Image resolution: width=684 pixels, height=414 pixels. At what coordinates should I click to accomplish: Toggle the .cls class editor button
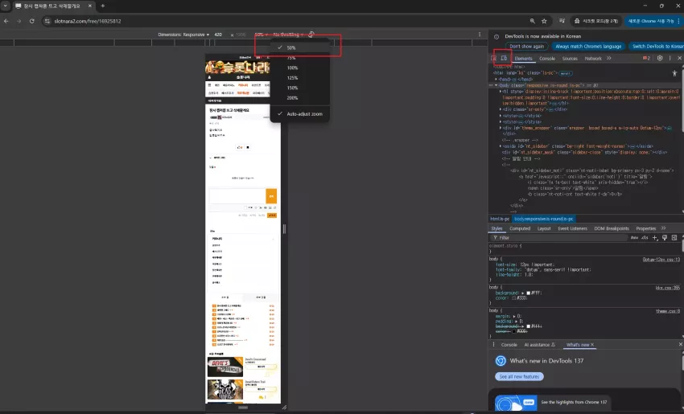coord(645,237)
